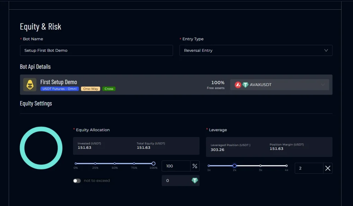Viewport: 353px width, 206px height.
Task: Click the teal circular equity gauge
Action: pos(41,148)
